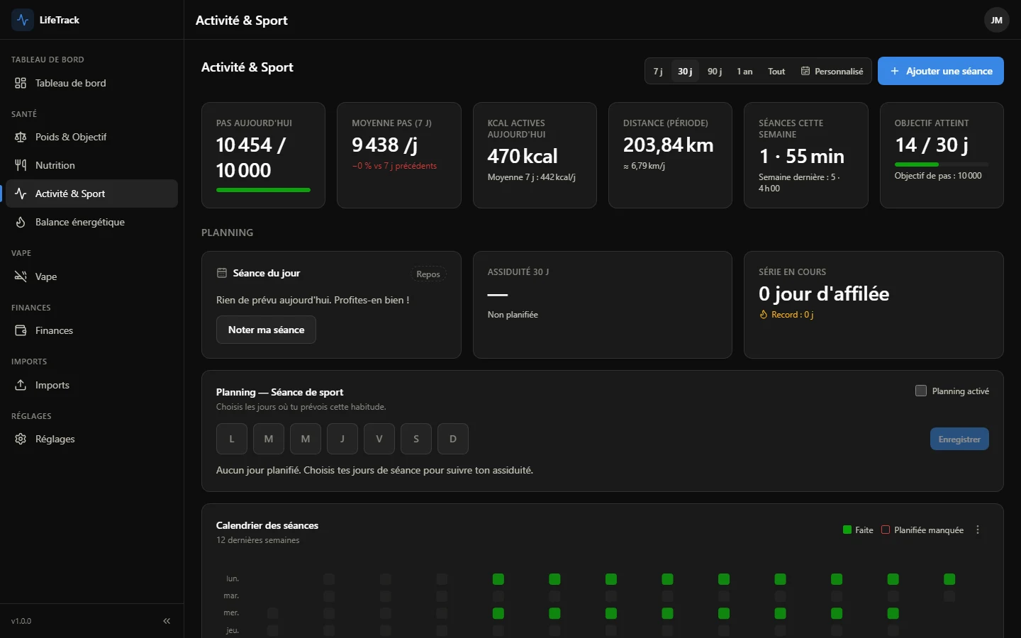Click the Finances wallet icon

(x=21, y=330)
